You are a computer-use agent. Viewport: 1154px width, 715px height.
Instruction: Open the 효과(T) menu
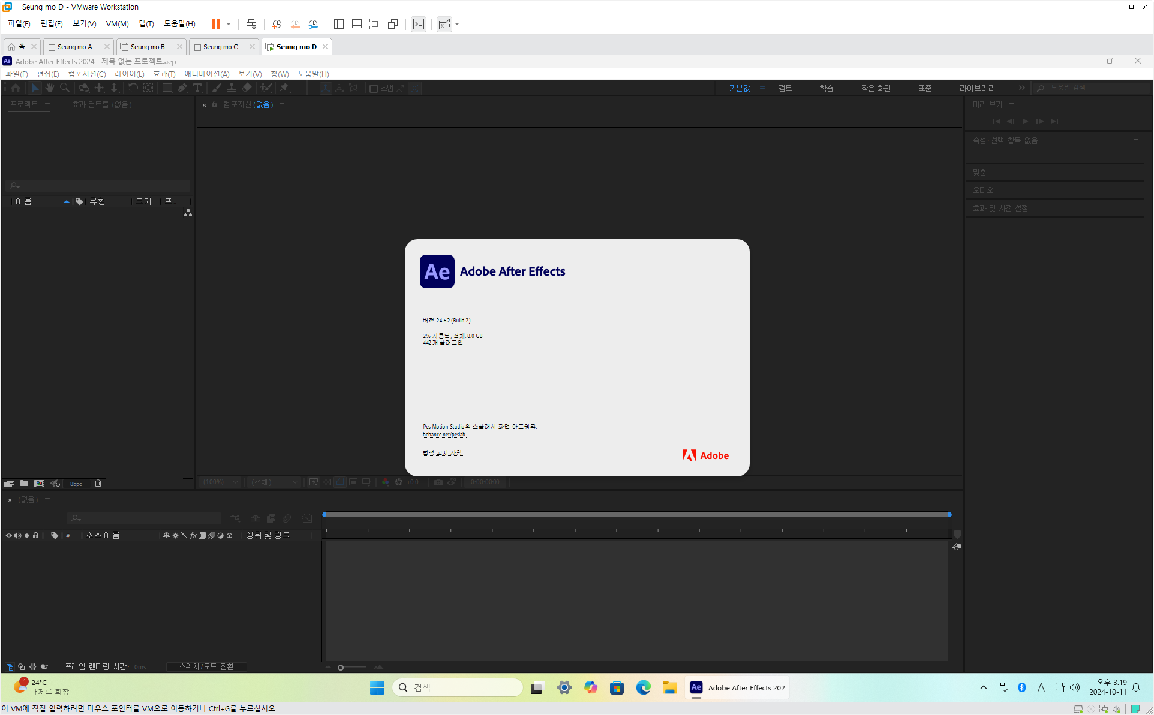(x=164, y=74)
